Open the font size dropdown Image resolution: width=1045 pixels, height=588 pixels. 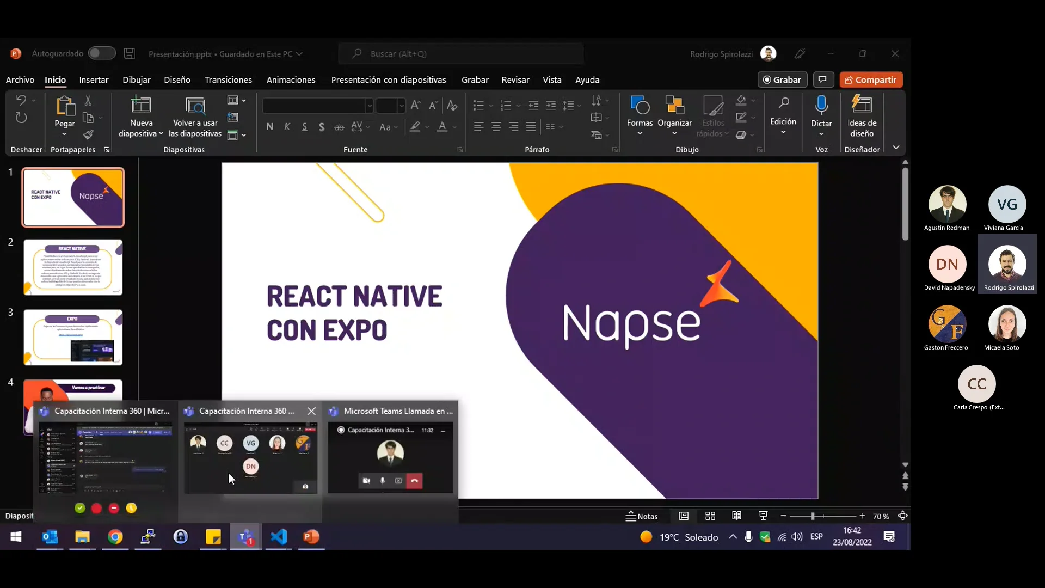coord(401,106)
